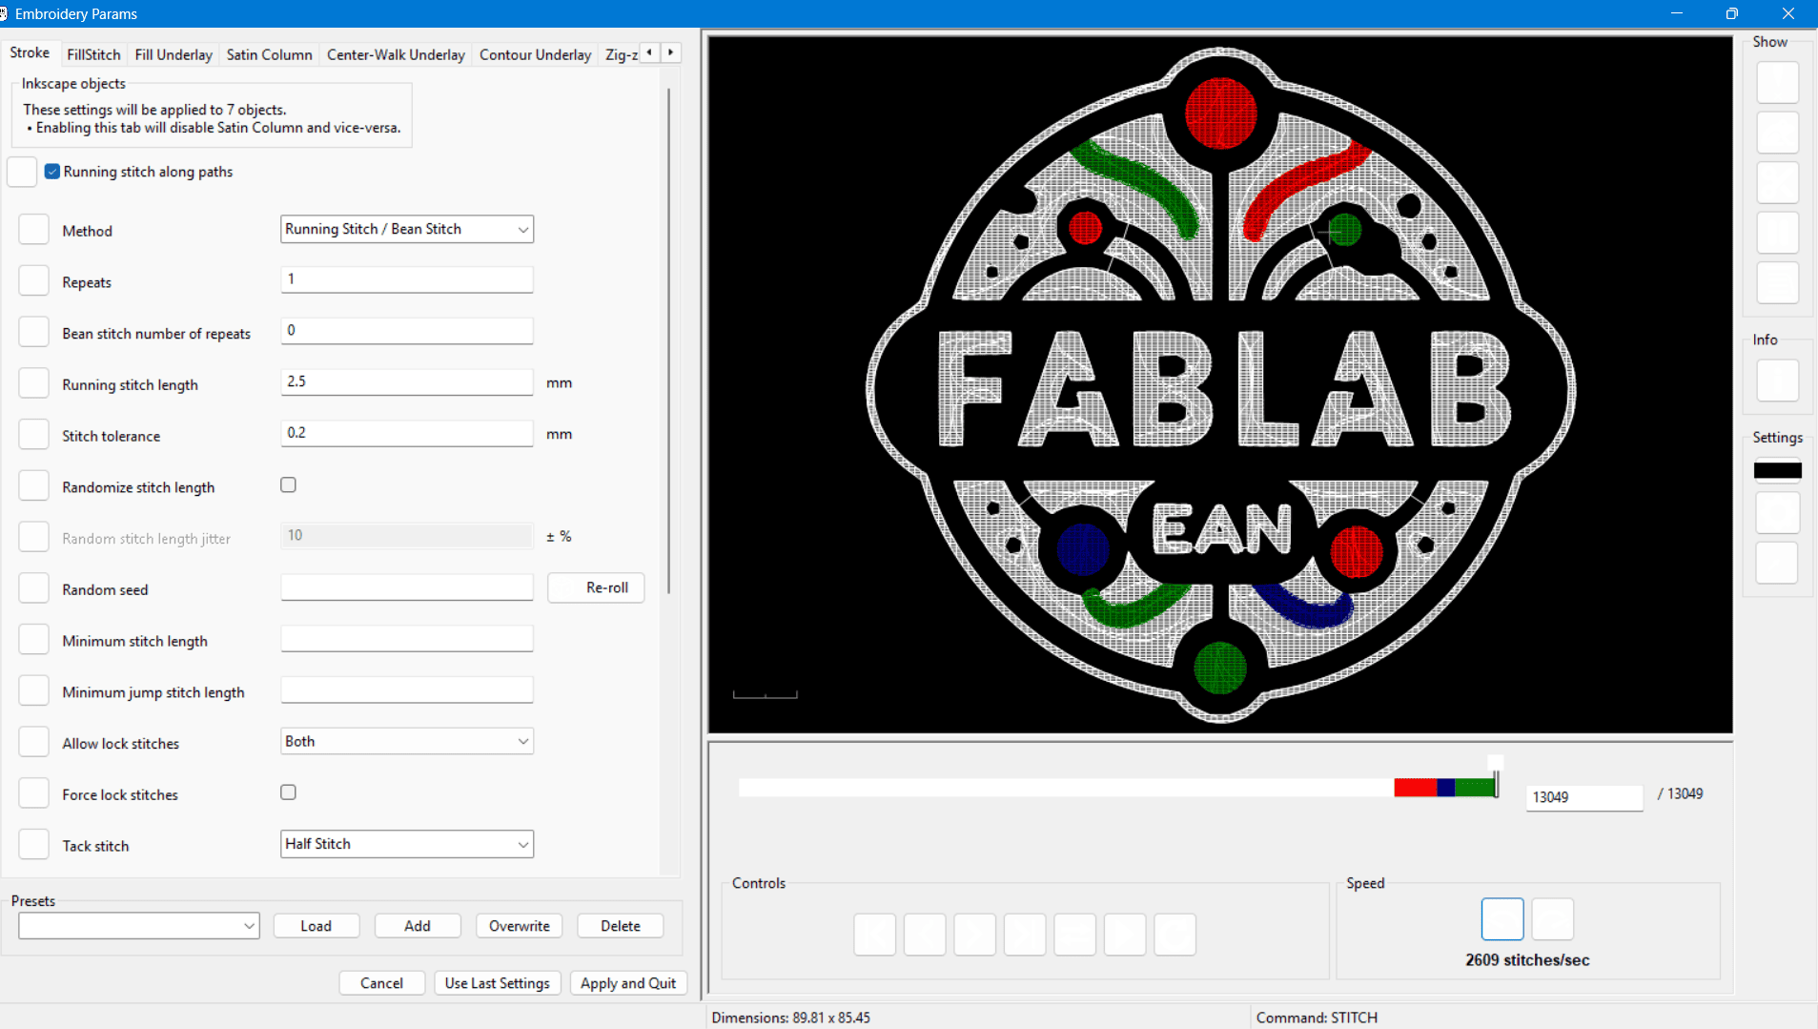The height and width of the screenshot is (1029, 1818).
Task: Click the Re-roll button
Action: point(596,587)
